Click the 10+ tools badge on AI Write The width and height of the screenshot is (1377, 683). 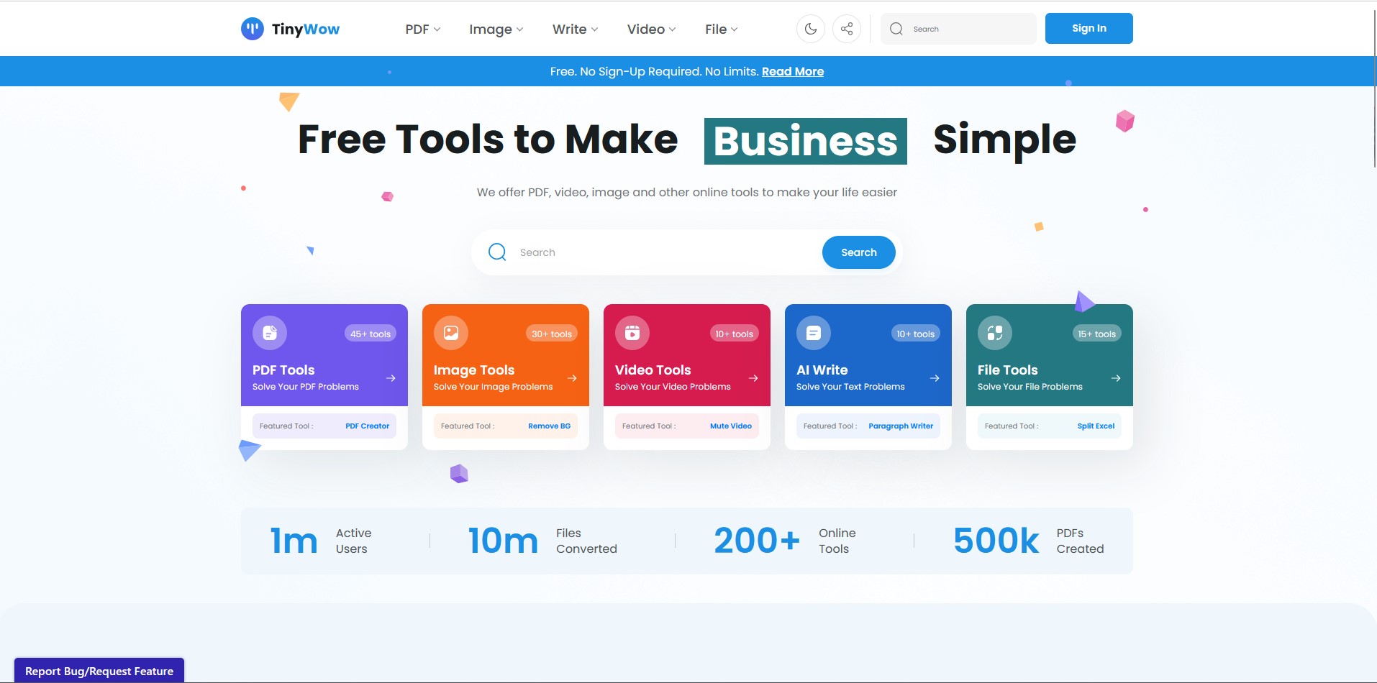(x=915, y=334)
